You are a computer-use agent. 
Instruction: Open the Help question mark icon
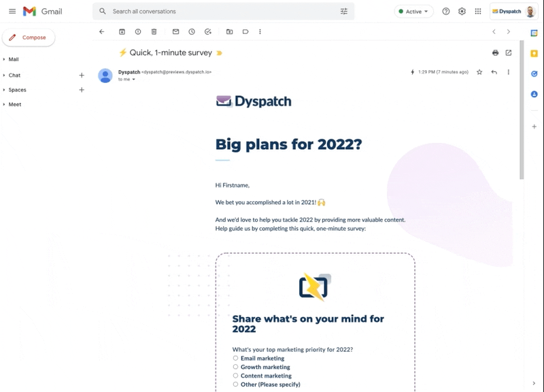point(446,12)
